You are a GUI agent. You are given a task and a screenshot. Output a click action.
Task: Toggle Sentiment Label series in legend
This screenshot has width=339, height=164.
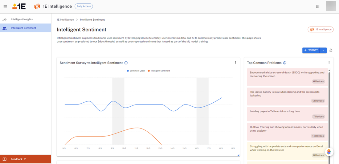tap(136, 71)
